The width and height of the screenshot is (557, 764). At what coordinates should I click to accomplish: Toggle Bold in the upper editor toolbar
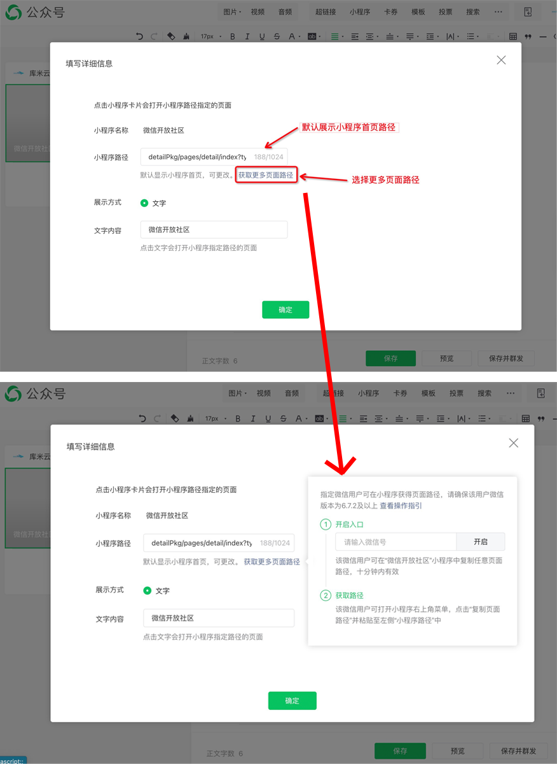pos(233,37)
